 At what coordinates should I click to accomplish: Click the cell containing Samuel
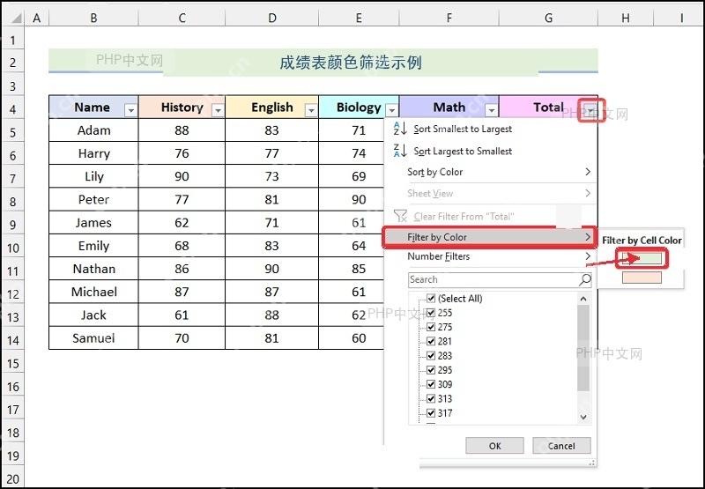(93, 338)
